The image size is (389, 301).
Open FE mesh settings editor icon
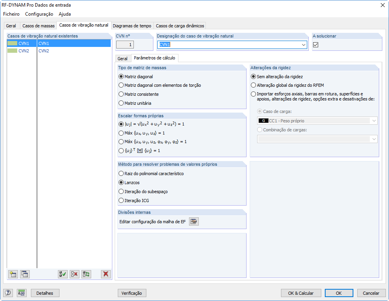click(x=194, y=222)
